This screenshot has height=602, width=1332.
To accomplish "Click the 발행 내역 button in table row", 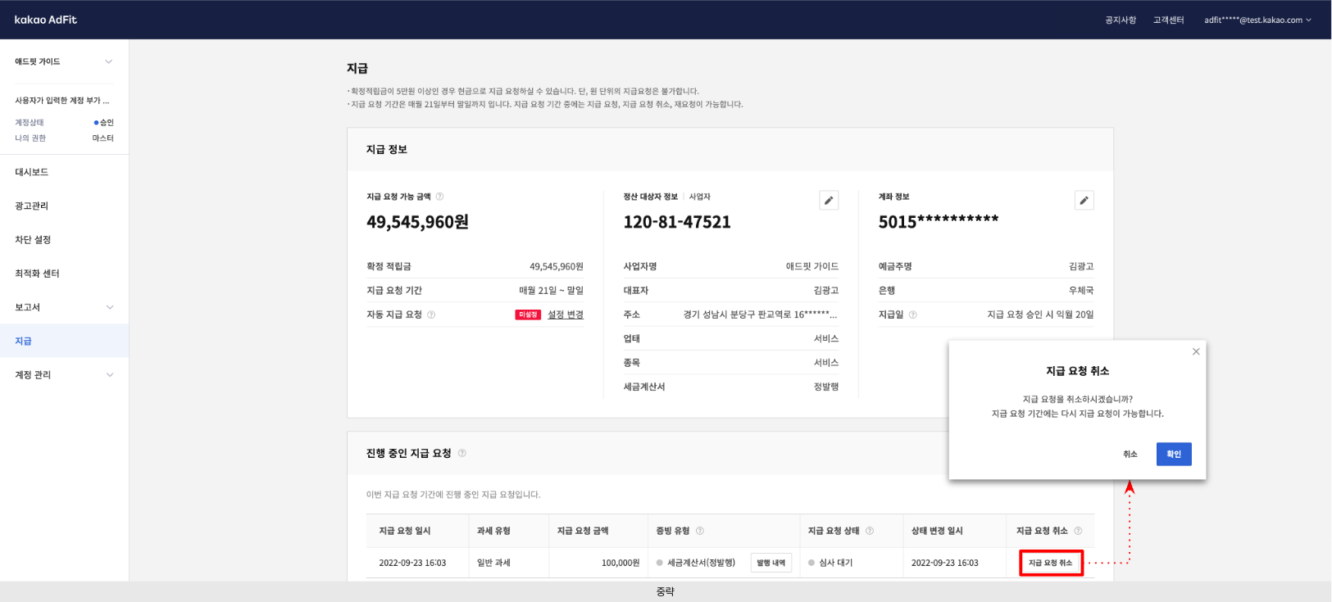I will click(771, 563).
